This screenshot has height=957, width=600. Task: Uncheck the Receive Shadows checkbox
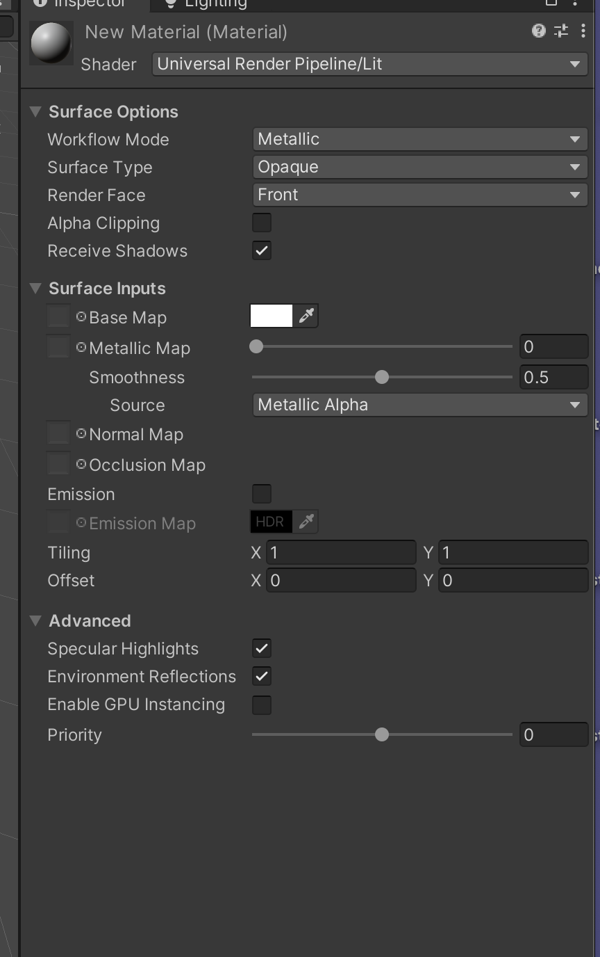(x=262, y=251)
